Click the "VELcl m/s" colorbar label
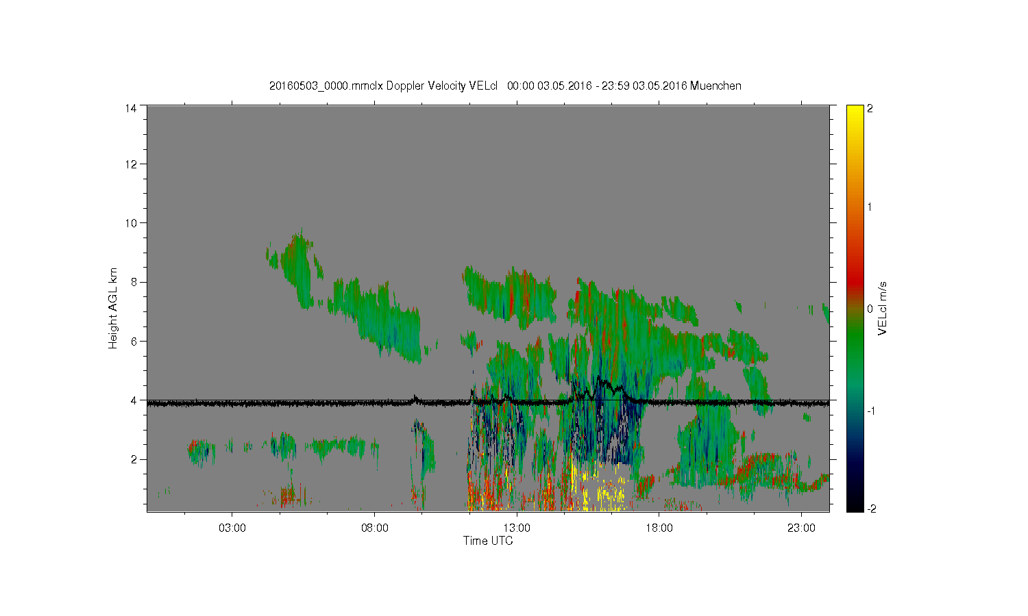Viewport: 1028px width, 616px height. tap(883, 308)
